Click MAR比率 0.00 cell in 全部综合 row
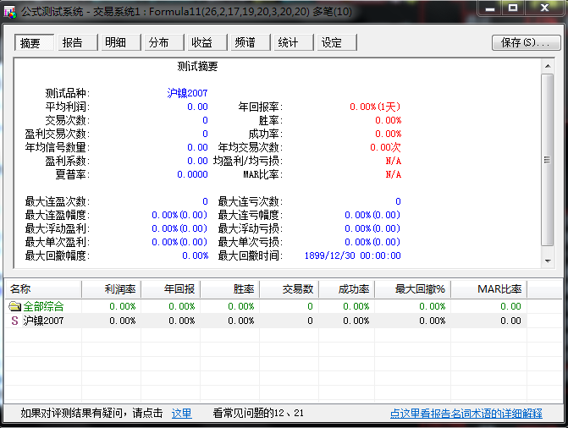The height and width of the screenshot is (428, 568). (x=489, y=307)
